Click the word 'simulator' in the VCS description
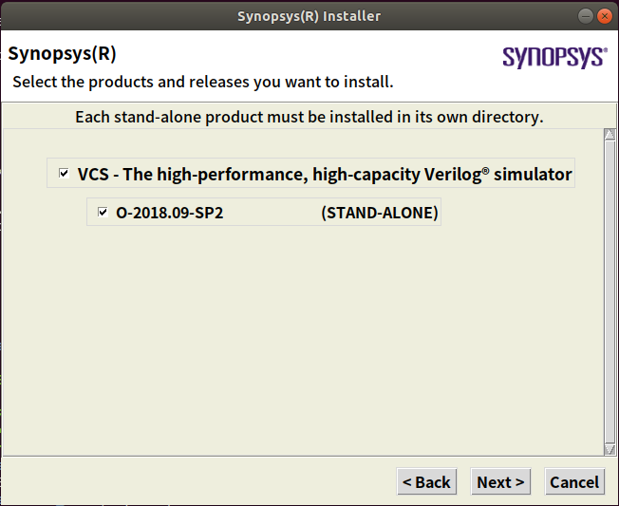Viewport: 619px width, 506px height. [533, 174]
